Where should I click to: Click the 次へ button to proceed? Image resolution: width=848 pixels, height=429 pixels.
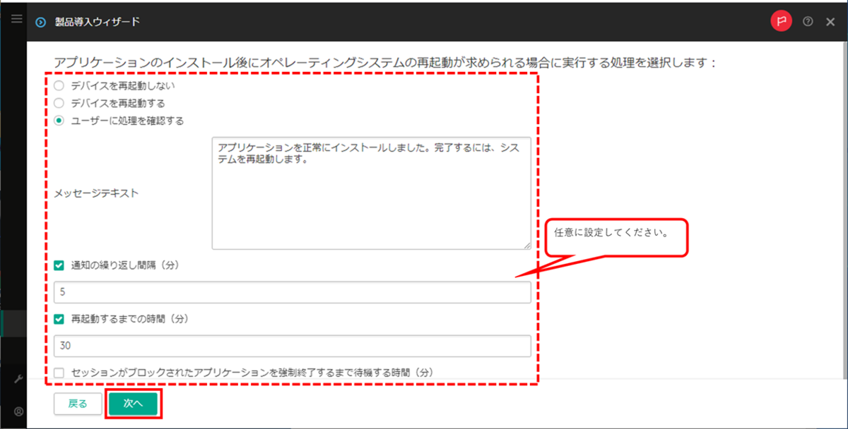pyautogui.click(x=134, y=404)
